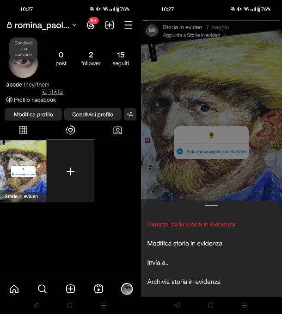Image resolution: width=282 pixels, height=314 pixels.
Task: Expand account switcher chevron next to romina_paol
Action: pyautogui.click(x=74, y=25)
